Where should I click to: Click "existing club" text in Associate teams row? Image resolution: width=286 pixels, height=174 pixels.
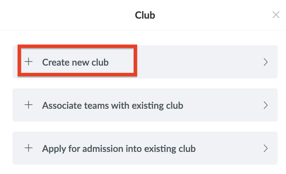point(158,106)
